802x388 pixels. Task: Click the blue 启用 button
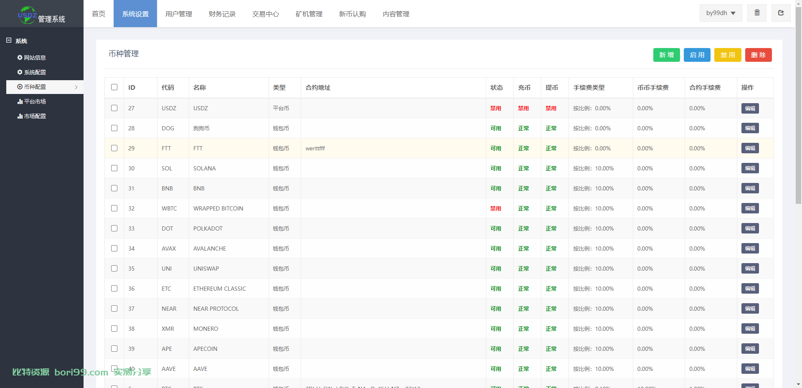697,55
